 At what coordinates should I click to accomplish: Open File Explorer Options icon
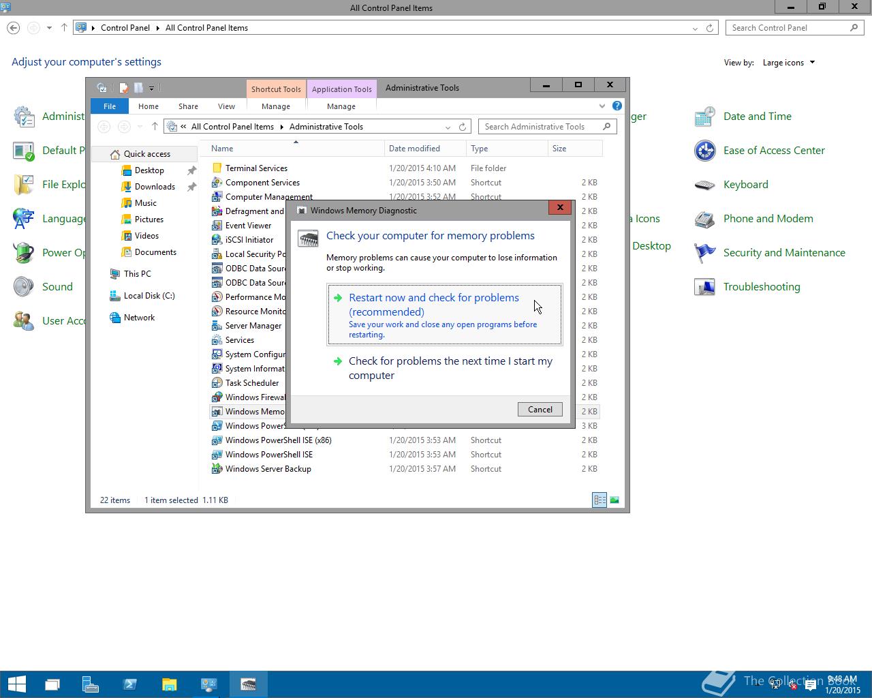coord(48,185)
